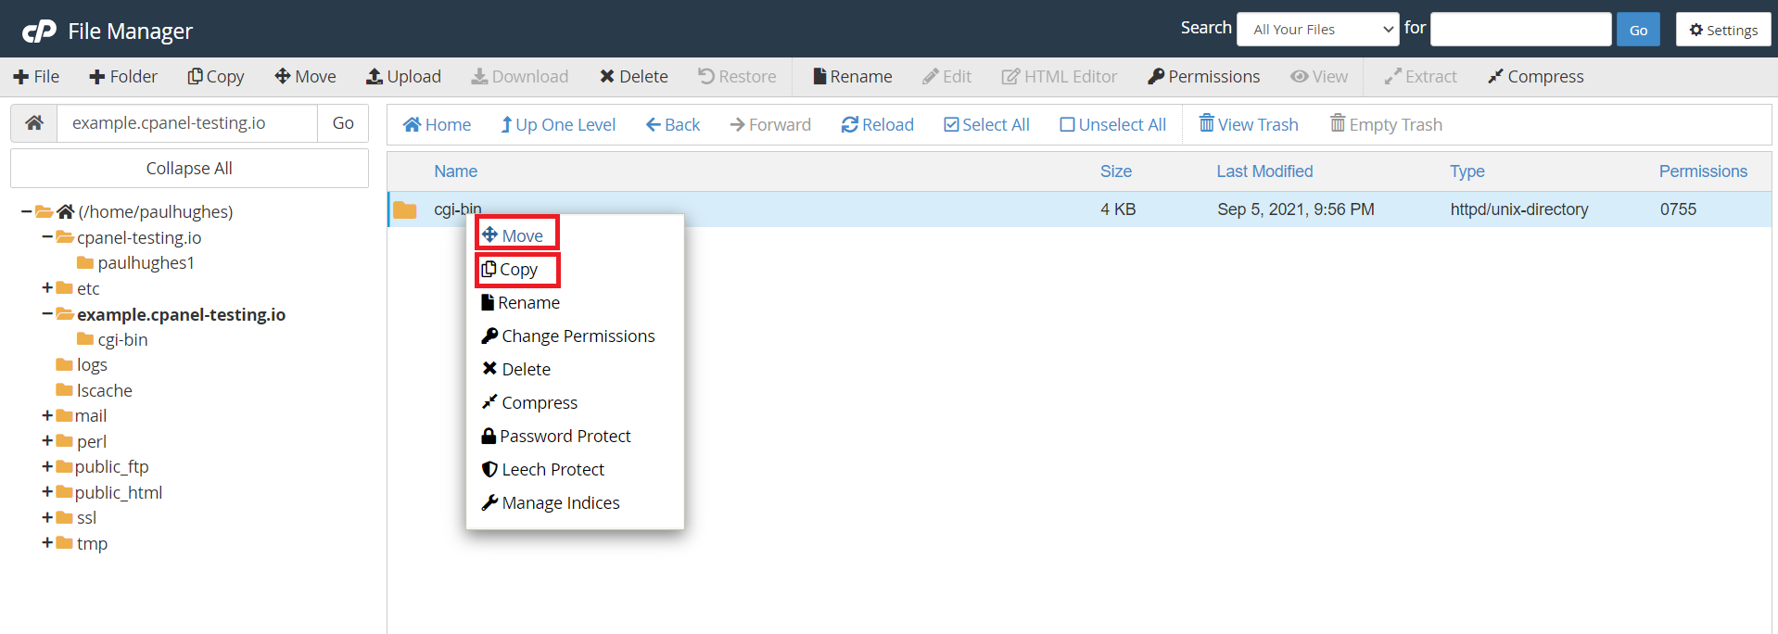Select Password Protect in the context menu
The height and width of the screenshot is (634, 1778).
565,436
